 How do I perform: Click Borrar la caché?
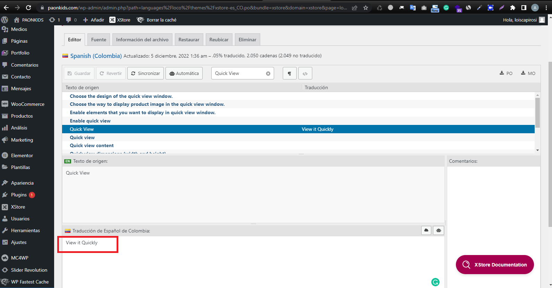[x=157, y=20]
